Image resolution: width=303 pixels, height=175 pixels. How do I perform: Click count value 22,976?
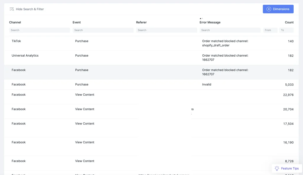tap(288, 95)
